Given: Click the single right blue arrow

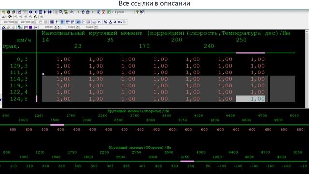Looking at the screenshot, I should pos(45,12).
